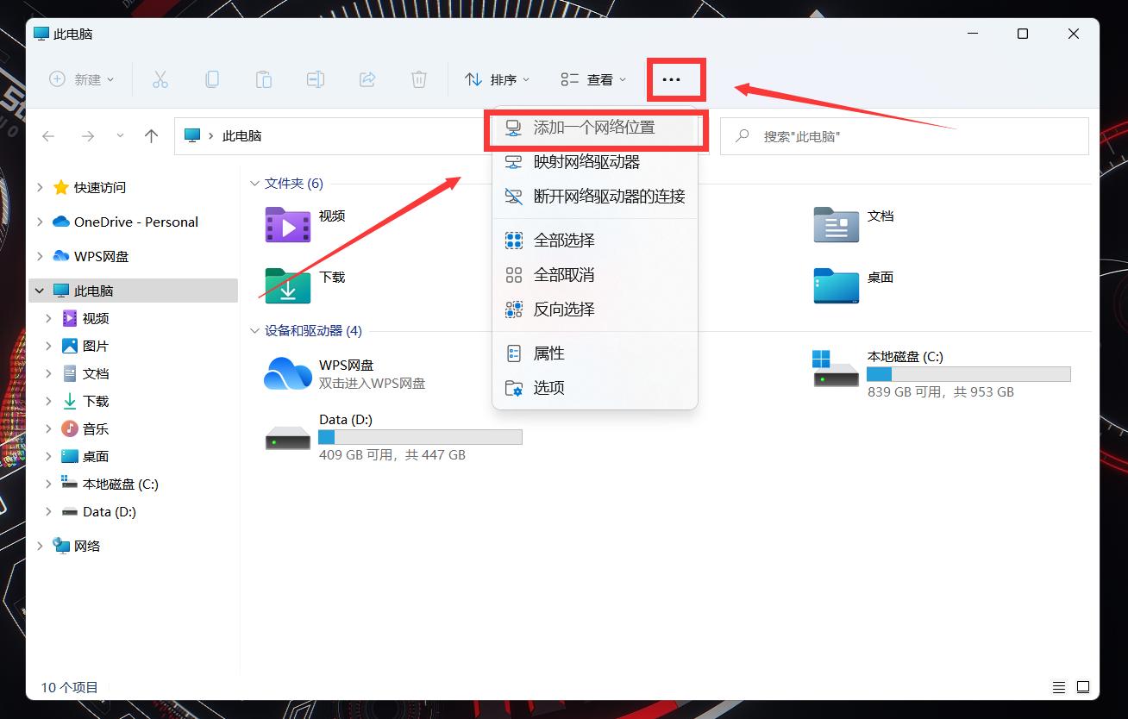The height and width of the screenshot is (719, 1128).
Task: Click the Paste toolbar icon
Action: [x=264, y=78]
